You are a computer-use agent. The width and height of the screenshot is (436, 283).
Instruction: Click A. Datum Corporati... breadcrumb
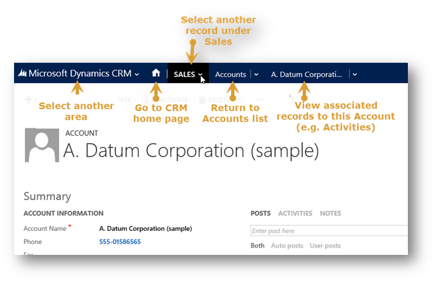(x=307, y=74)
